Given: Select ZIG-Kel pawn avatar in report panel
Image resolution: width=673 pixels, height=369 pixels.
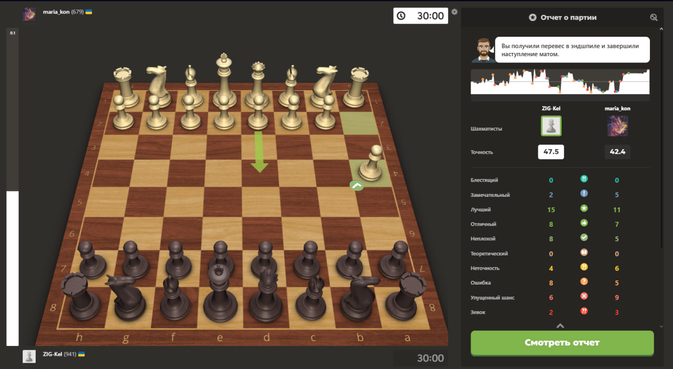Looking at the screenshot, I should point(551,126).
